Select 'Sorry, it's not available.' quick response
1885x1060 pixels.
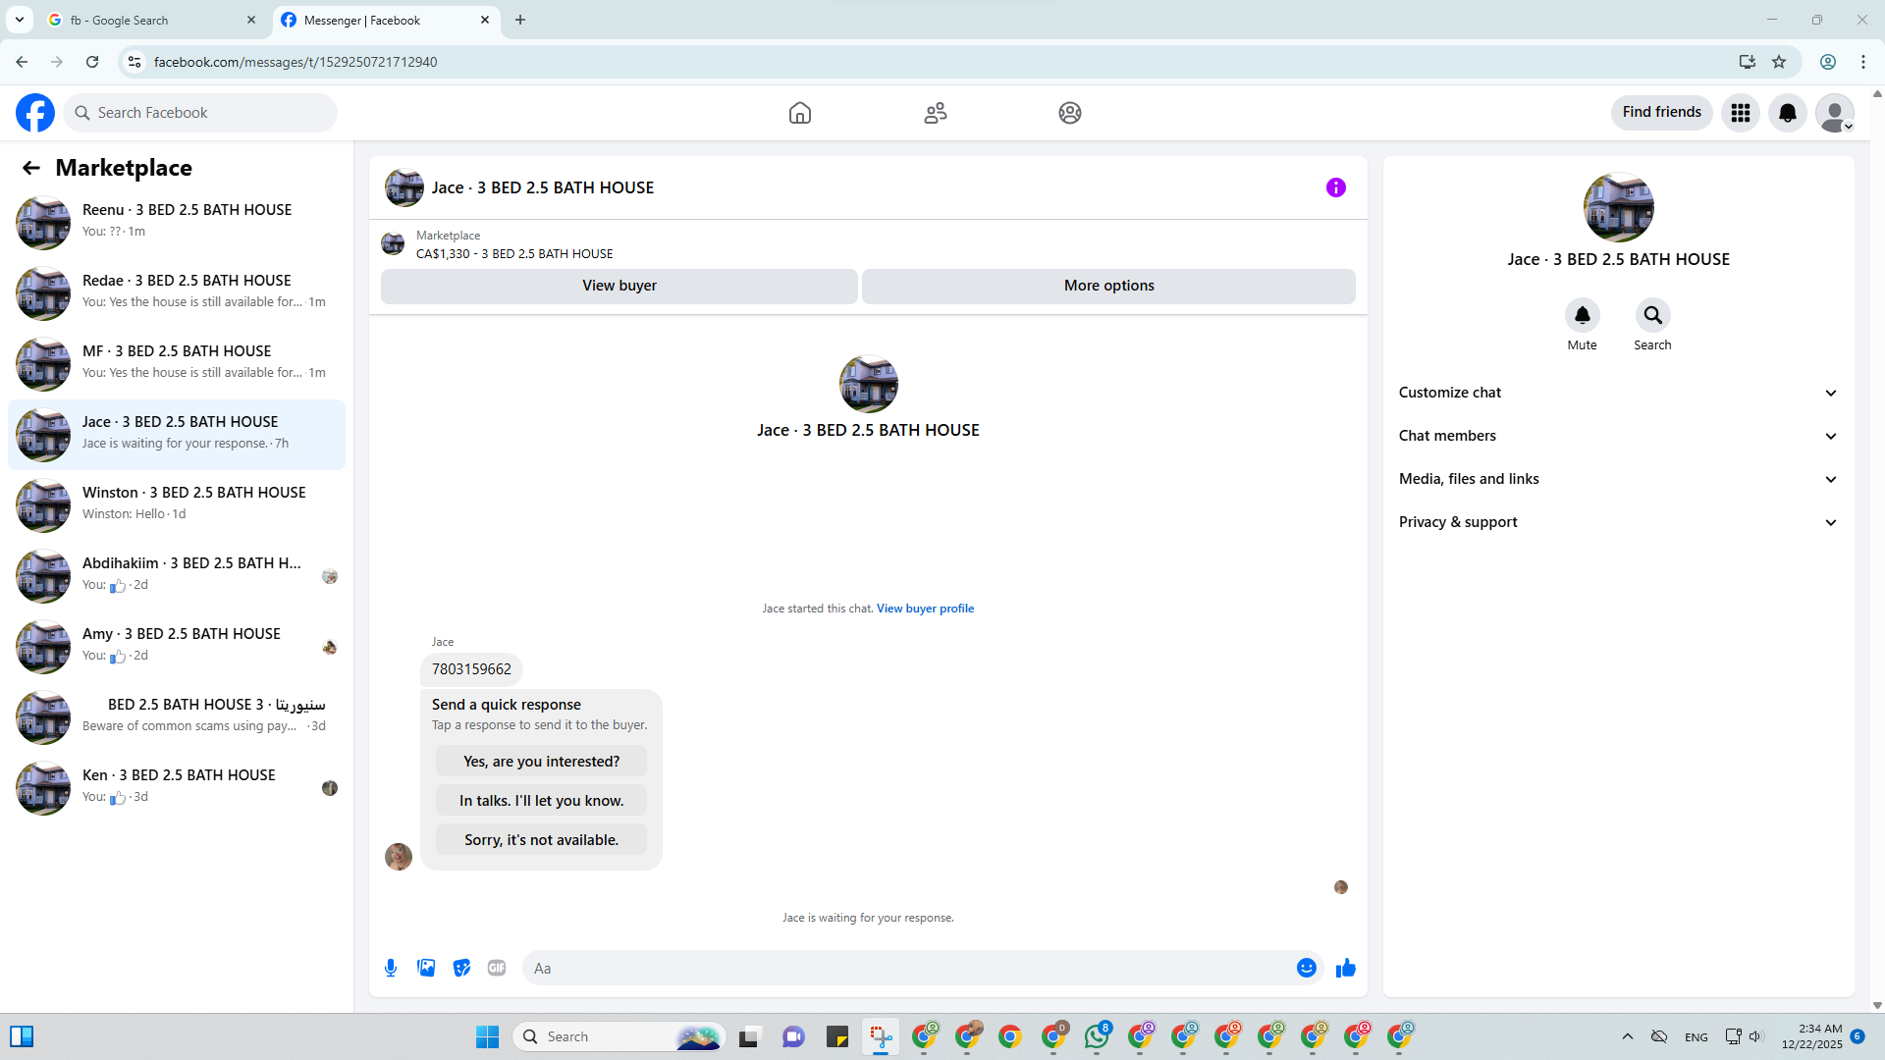[x=541, y=840]
